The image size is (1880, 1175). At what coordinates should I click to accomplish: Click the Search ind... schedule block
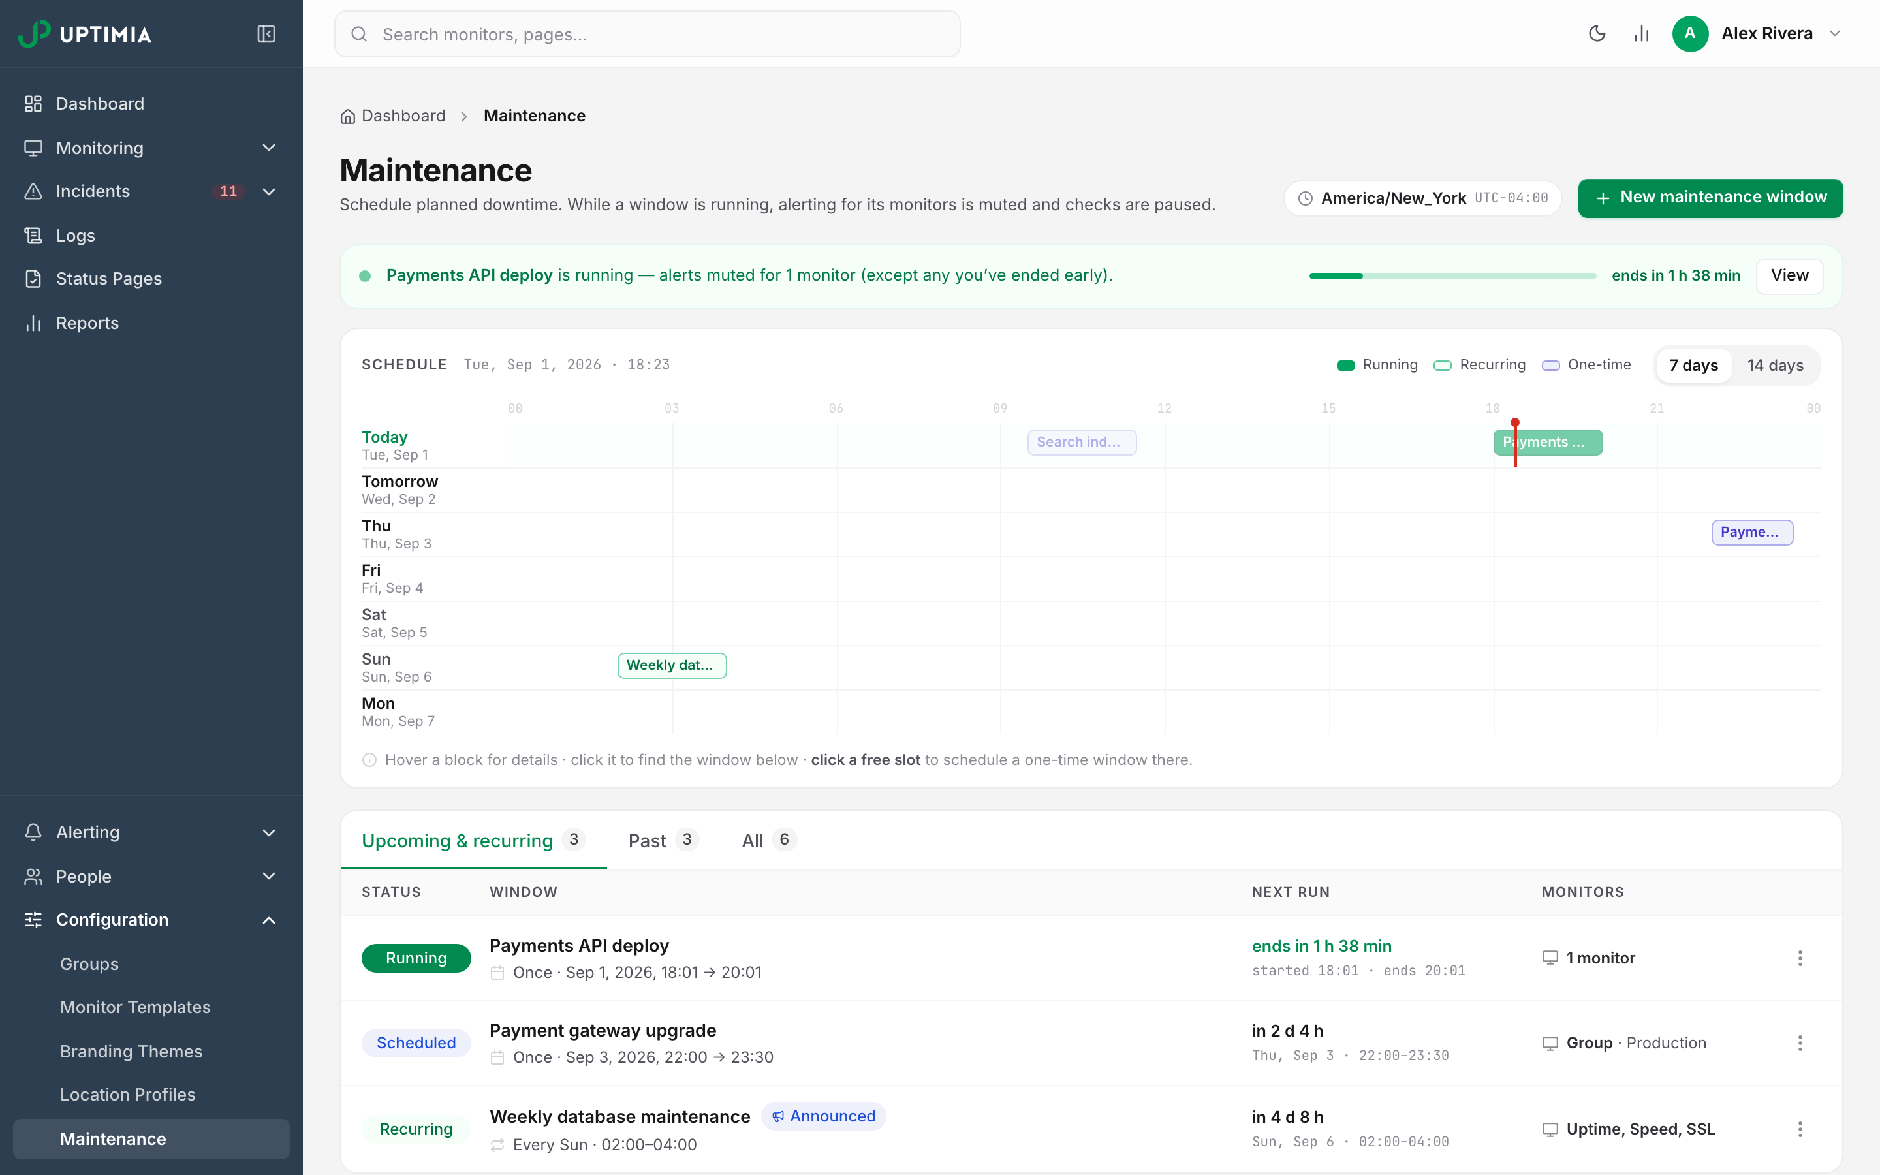click(x=1082, y=442)
